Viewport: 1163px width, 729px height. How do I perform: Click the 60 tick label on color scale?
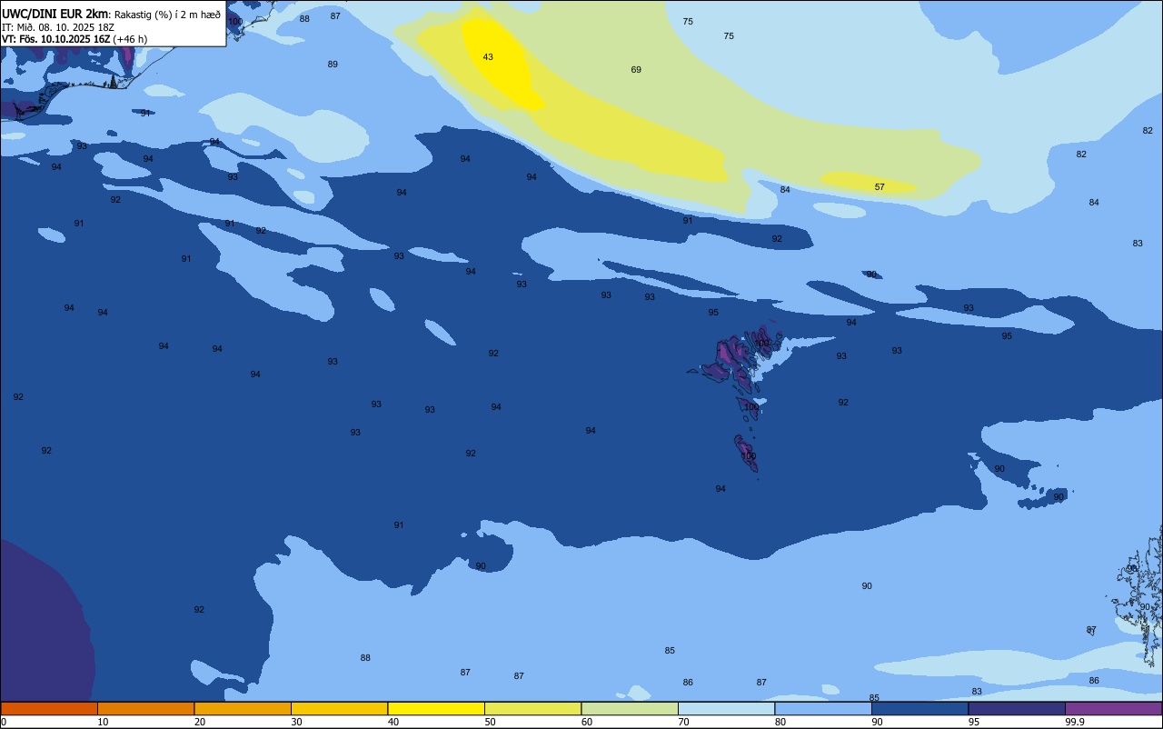[x=587, y=722]
